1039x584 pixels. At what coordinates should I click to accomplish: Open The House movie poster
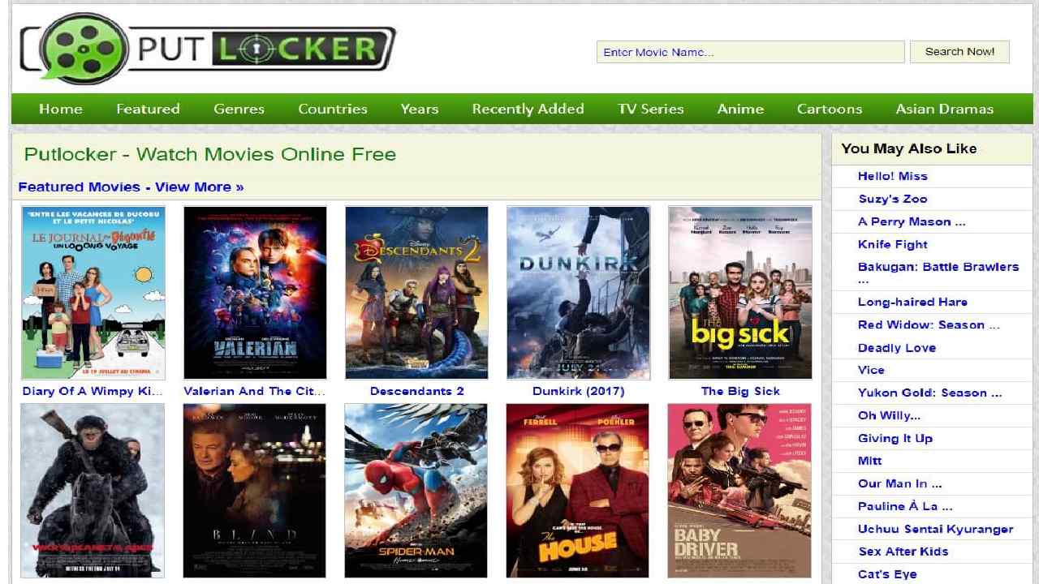[578, 491]
